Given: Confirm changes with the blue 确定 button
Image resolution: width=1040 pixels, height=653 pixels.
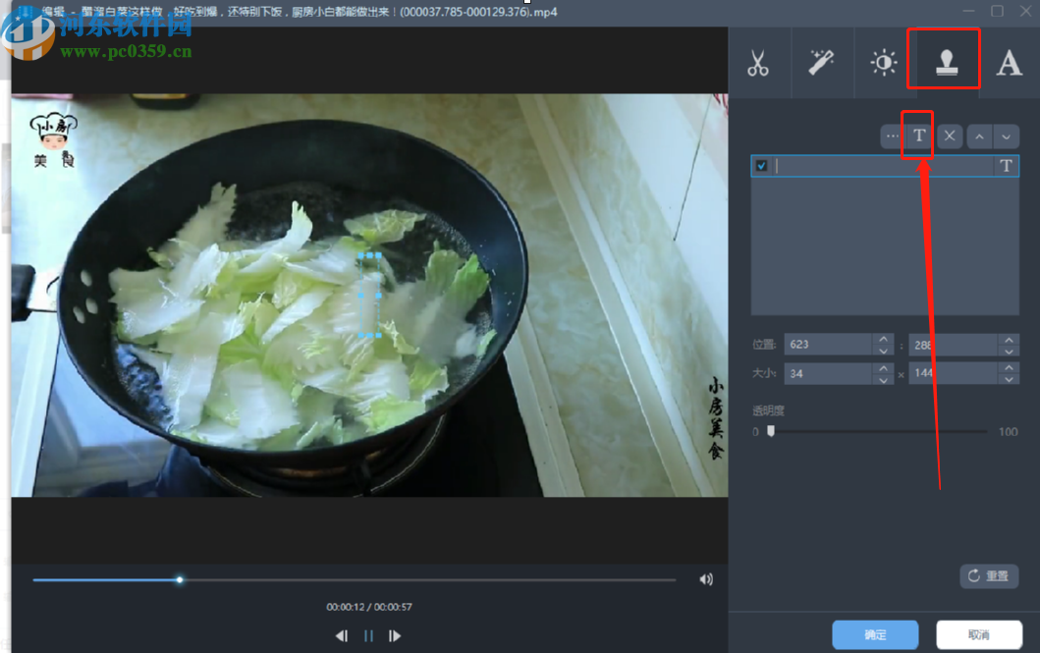Looking at the screenshot, I should tap(875, 634).
